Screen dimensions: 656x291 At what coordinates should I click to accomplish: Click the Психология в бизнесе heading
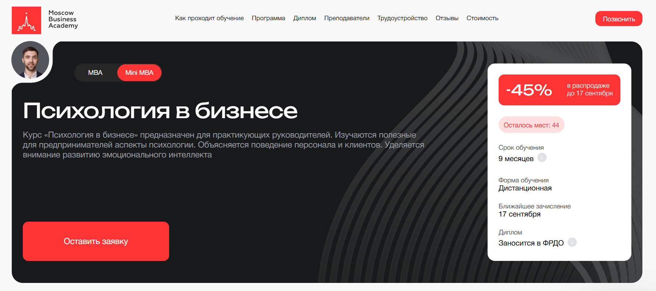(x=160, y=110)
